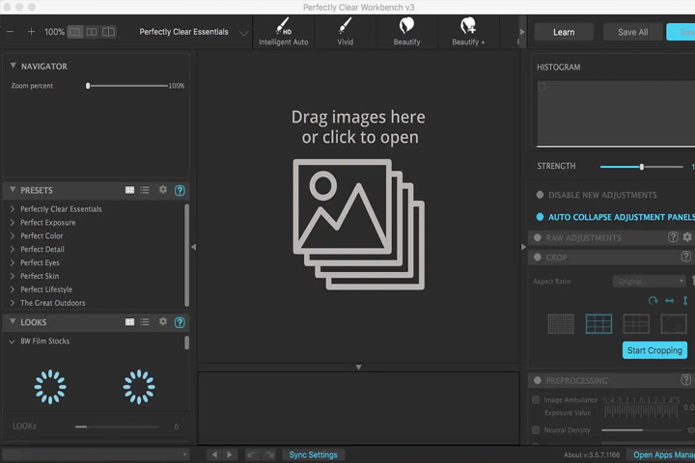Toggle Disable New Adjustments
Screen dimensions: 695x463
pos(540,195)
